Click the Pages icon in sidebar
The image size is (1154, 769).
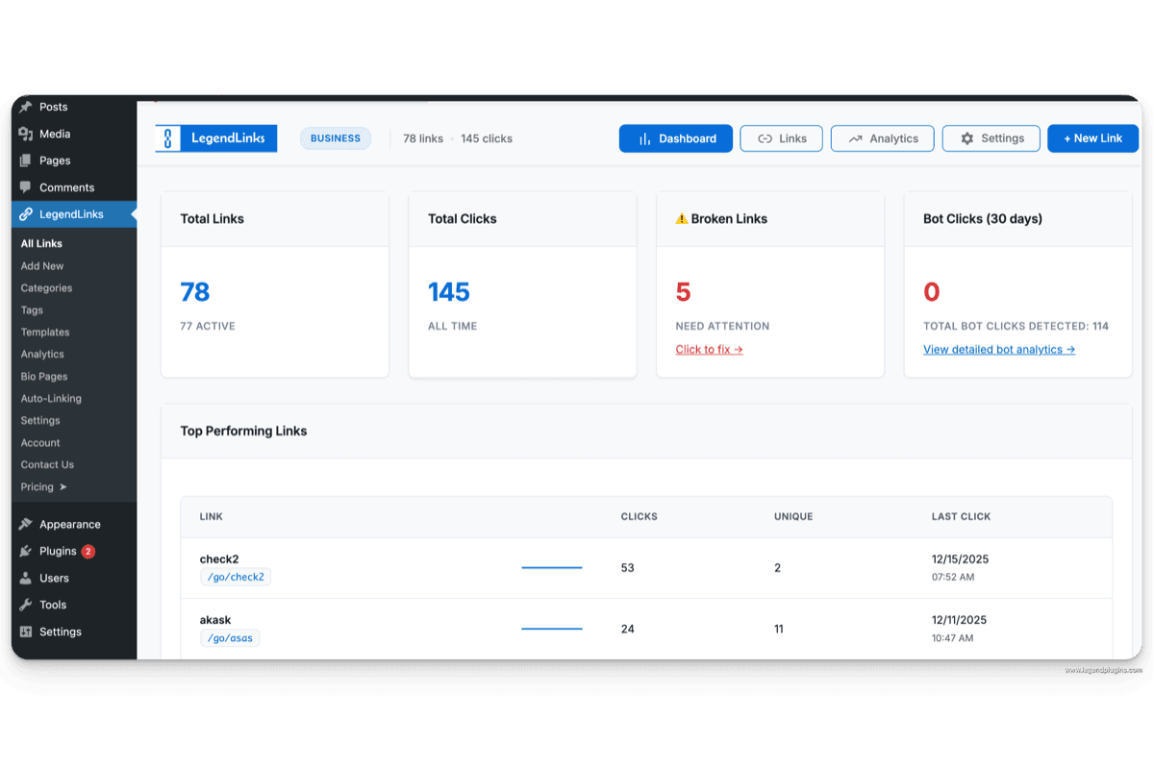26,161
